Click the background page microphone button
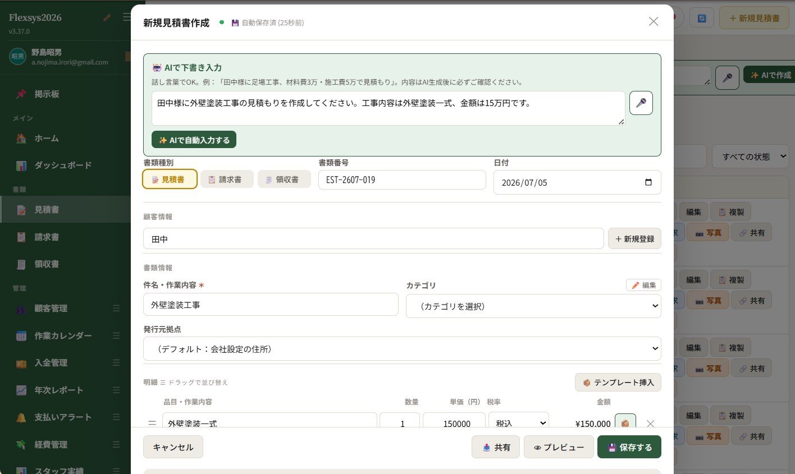Image resolution: width=795 pixels, height=474 pixels. coord(727,77)
